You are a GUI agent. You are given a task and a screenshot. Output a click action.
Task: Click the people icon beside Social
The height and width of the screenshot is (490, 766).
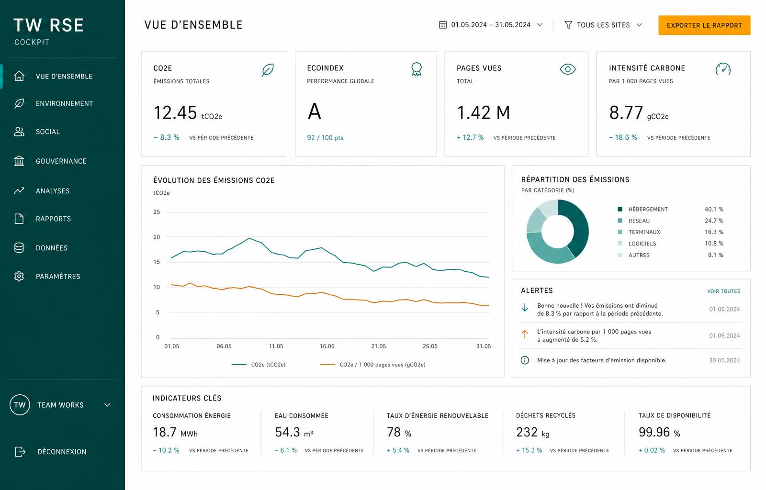[x=19, y=132]
